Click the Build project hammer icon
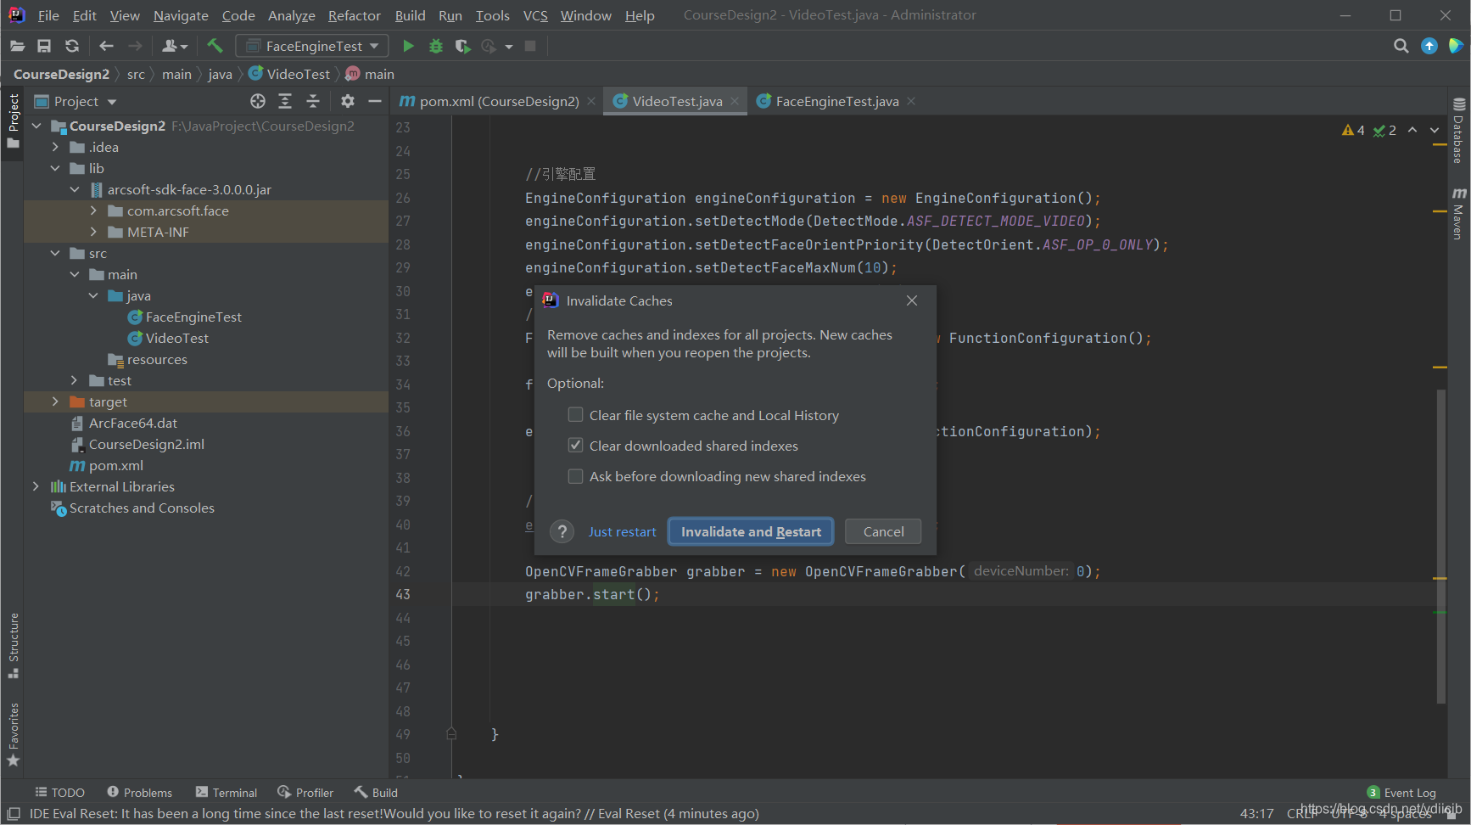The width and height of the screenshot is (1471, 825). [x=215, y=46]
